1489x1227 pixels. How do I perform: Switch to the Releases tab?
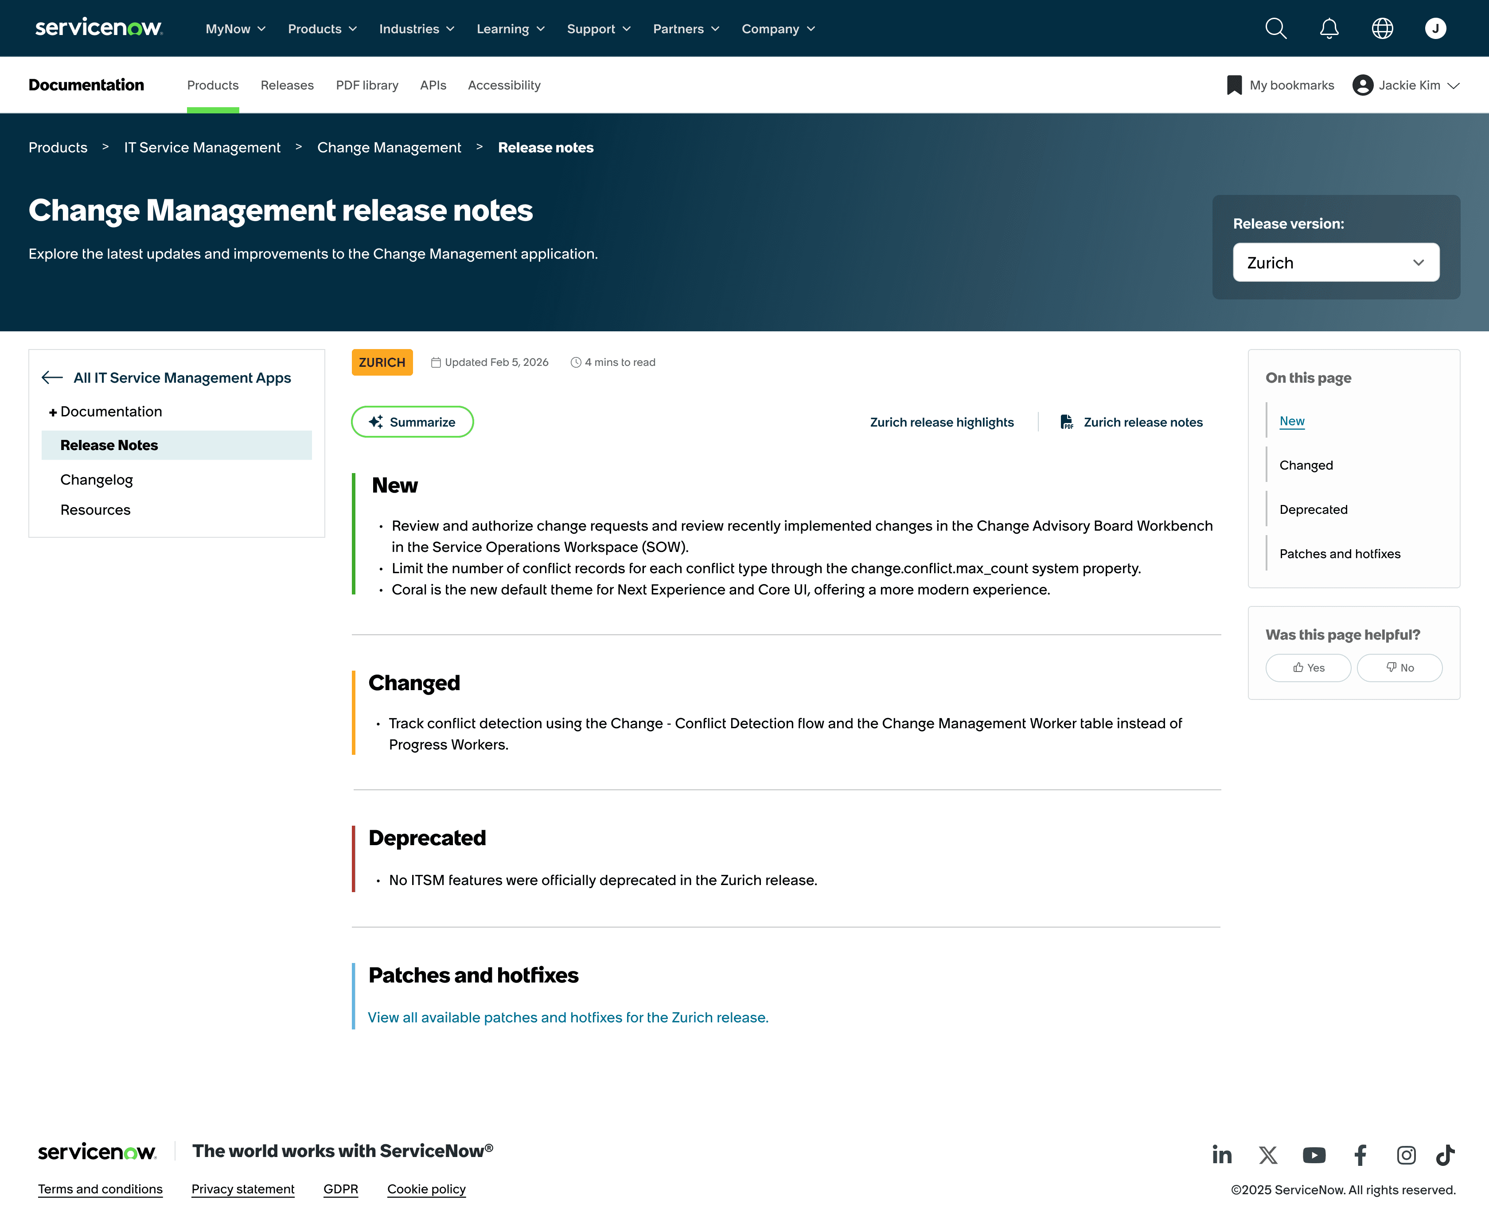pyautogui.click(x=287, y=85)
